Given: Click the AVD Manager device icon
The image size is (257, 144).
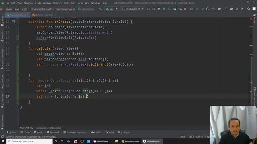Looking at the screenshot, I should pyautogui.click(x=237, y=9).
